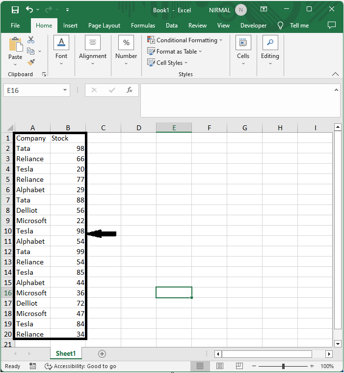Select column A header
This screenshot has height=373, width=344.
tap(32, 128)
